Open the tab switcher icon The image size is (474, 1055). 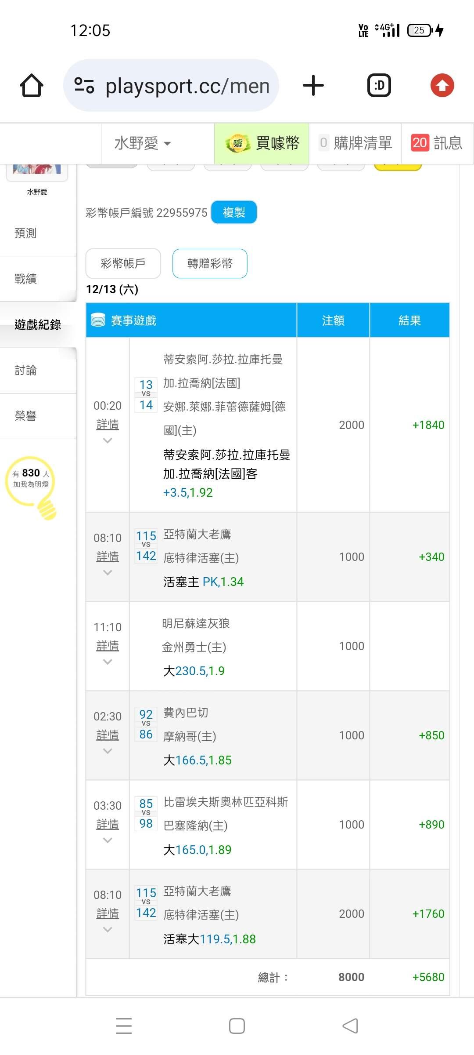[379, 85]
